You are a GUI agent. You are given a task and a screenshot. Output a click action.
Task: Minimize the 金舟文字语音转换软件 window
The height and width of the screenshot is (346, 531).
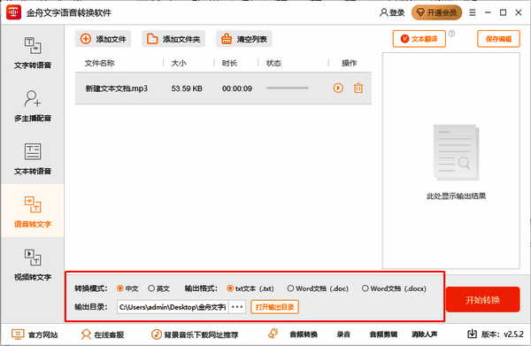(x=488, y=12)
